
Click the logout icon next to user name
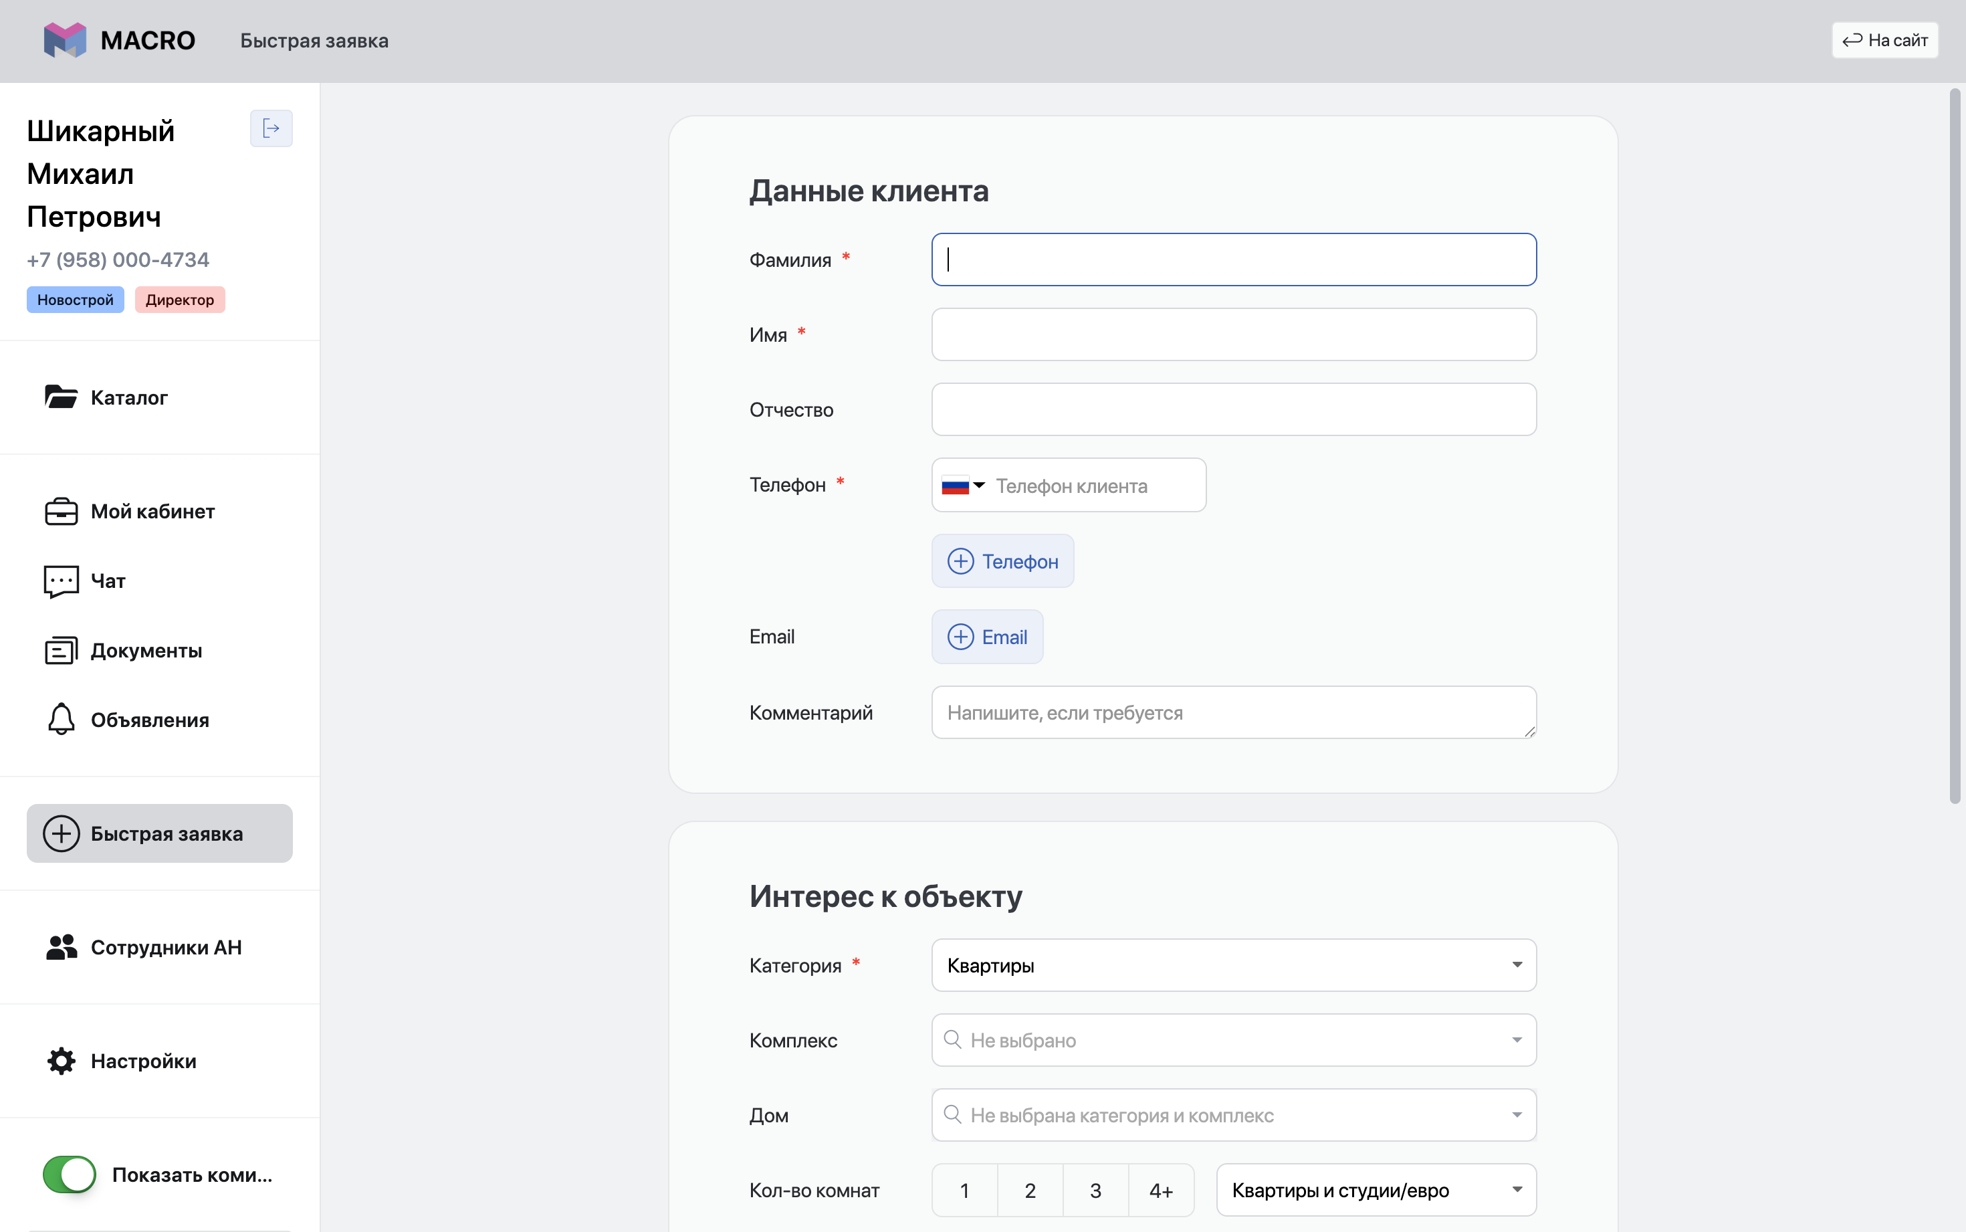tap(271, 128)
